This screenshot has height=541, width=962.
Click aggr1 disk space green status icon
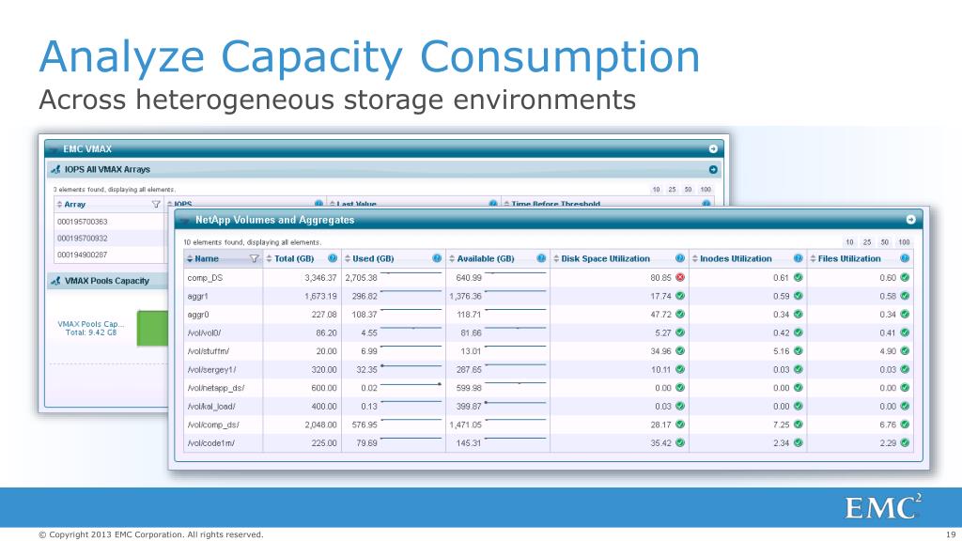(680, 296)
